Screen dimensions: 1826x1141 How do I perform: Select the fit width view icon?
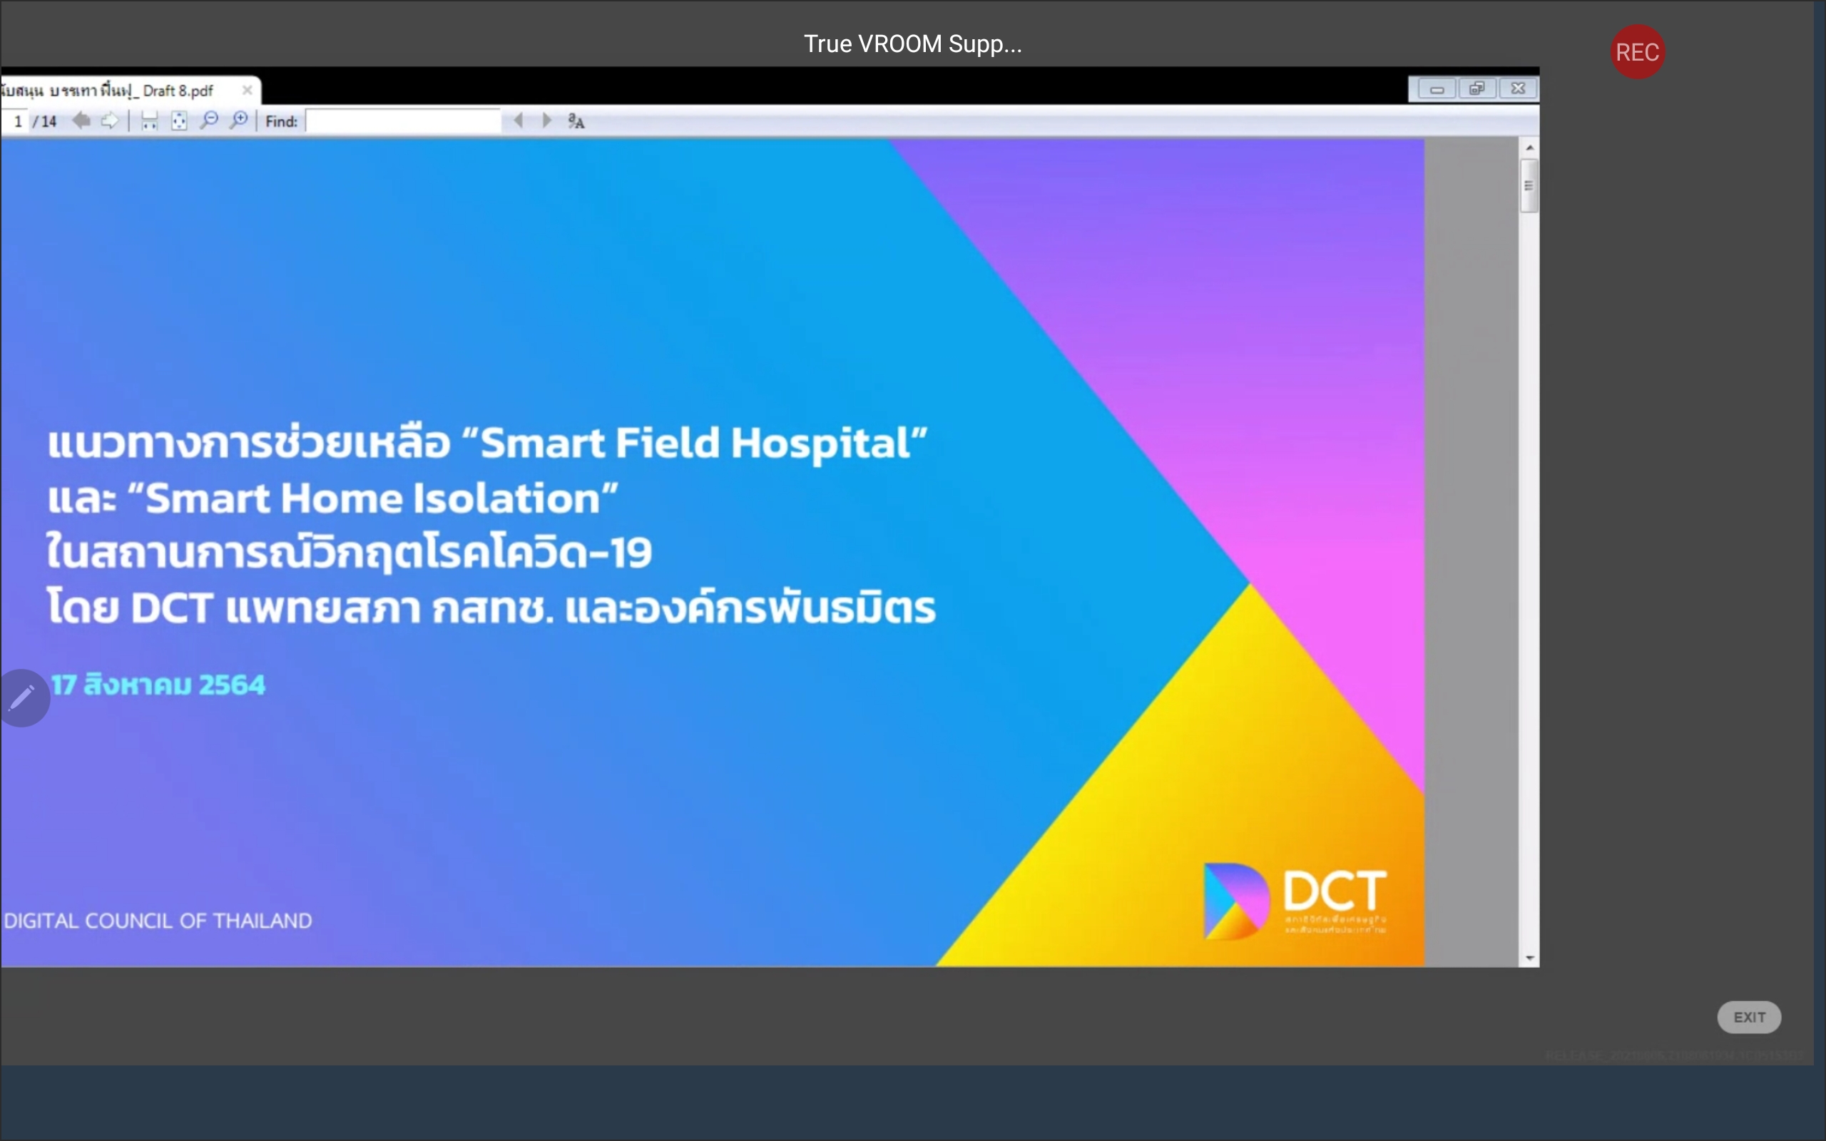pyautogui.click(x=149, y=121)
